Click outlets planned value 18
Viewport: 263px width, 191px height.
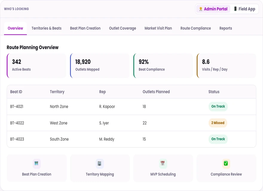(x=144, y=107)
